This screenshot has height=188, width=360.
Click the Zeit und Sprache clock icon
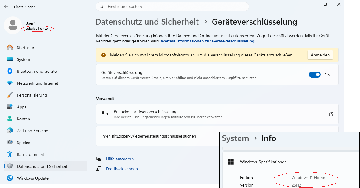pos(10,131)
